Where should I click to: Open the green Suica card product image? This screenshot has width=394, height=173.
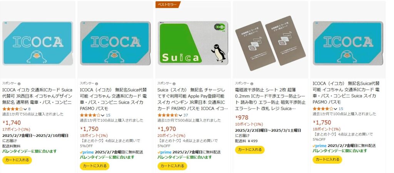193,43
